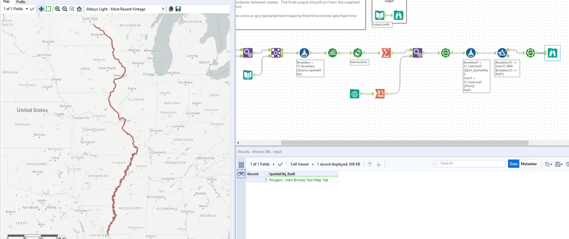Select the Boundary formula tool
Viewport: 569px width, 239px height.
[x=305, y=53]
